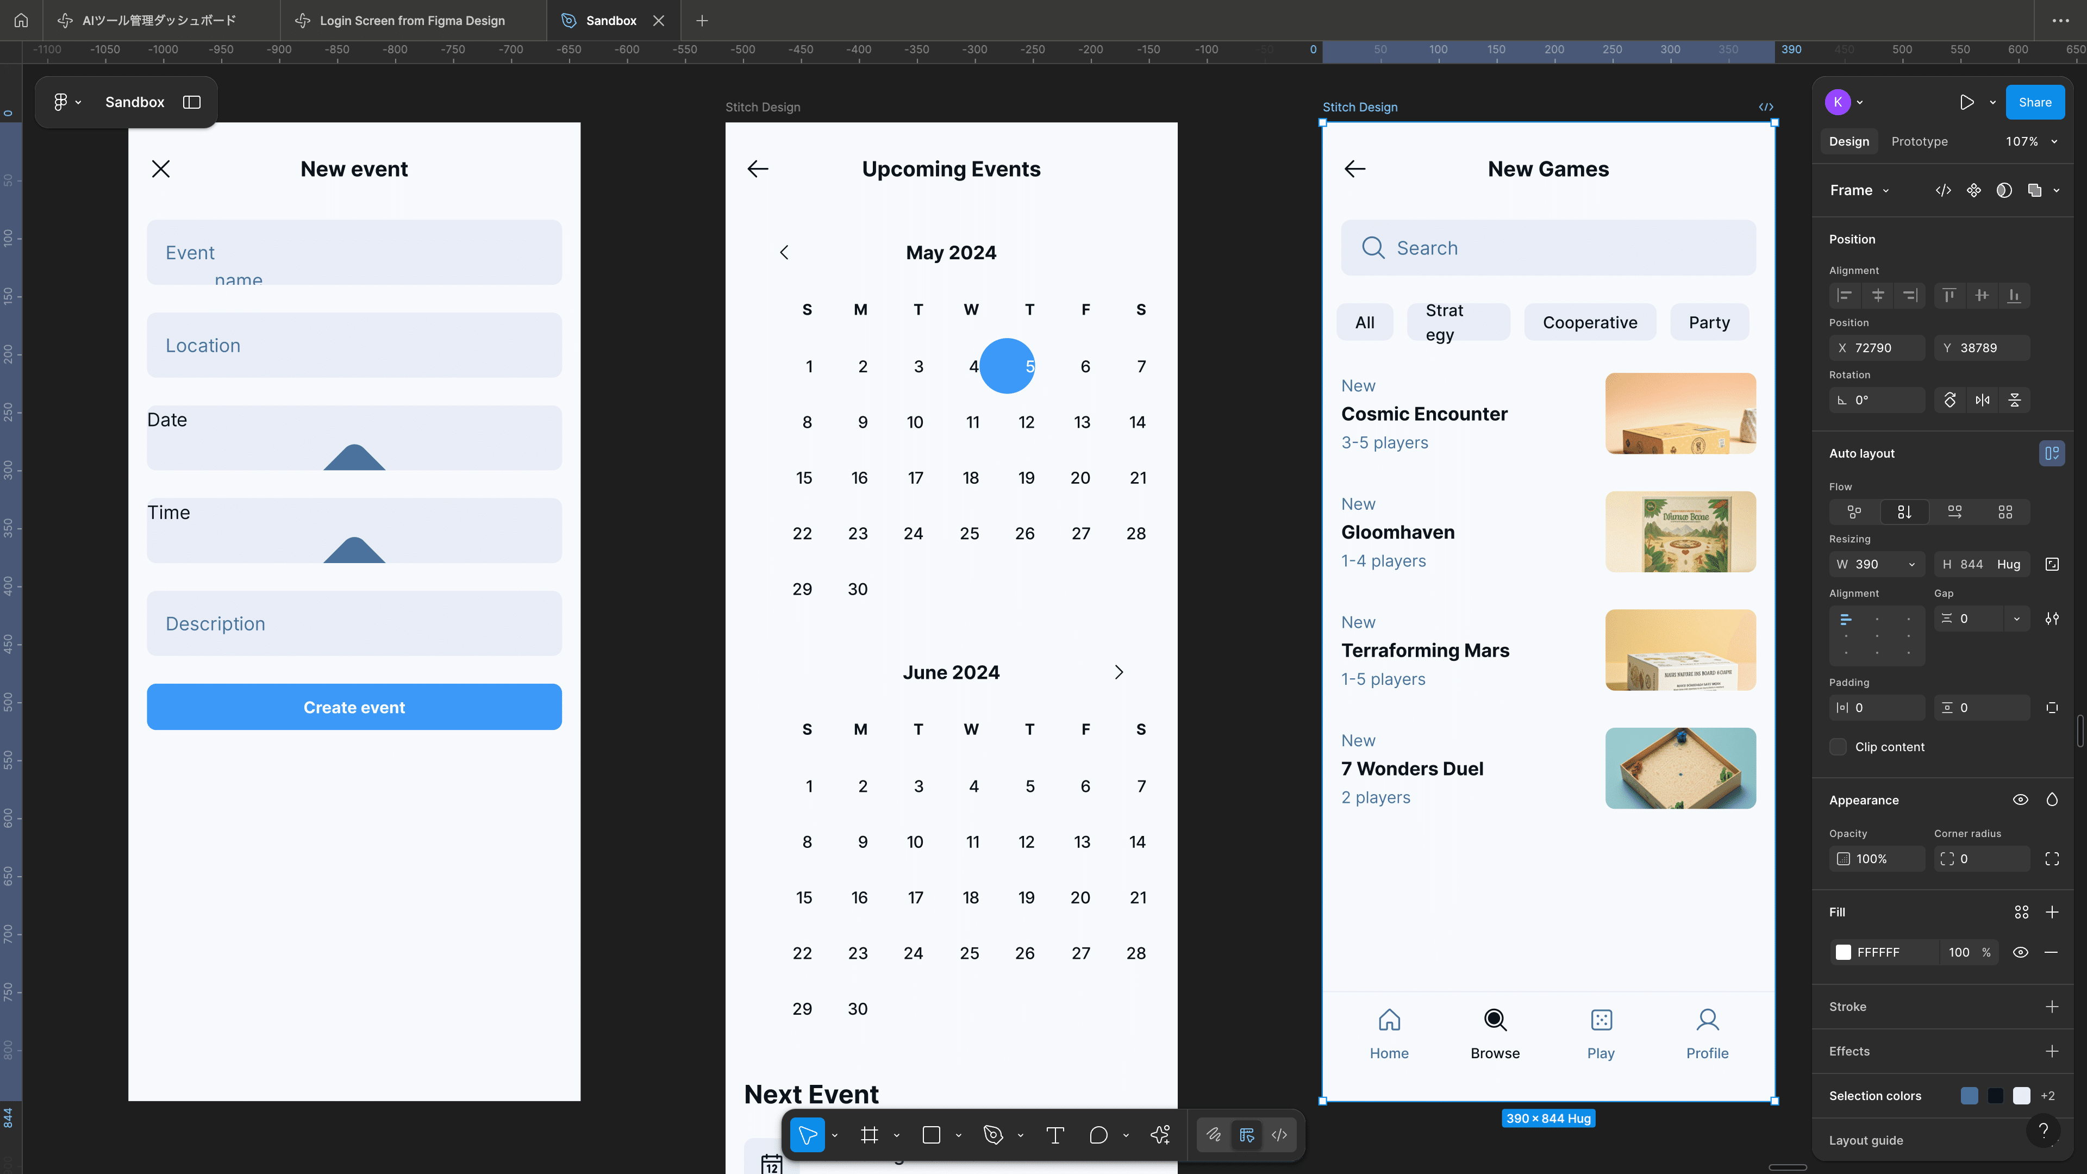Select the Pen tool

pos(993,1135)
